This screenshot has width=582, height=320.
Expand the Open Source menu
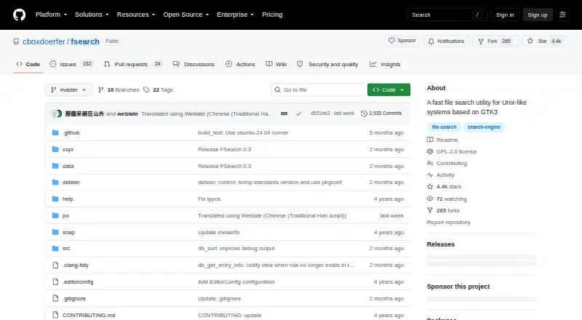point(186,15)
